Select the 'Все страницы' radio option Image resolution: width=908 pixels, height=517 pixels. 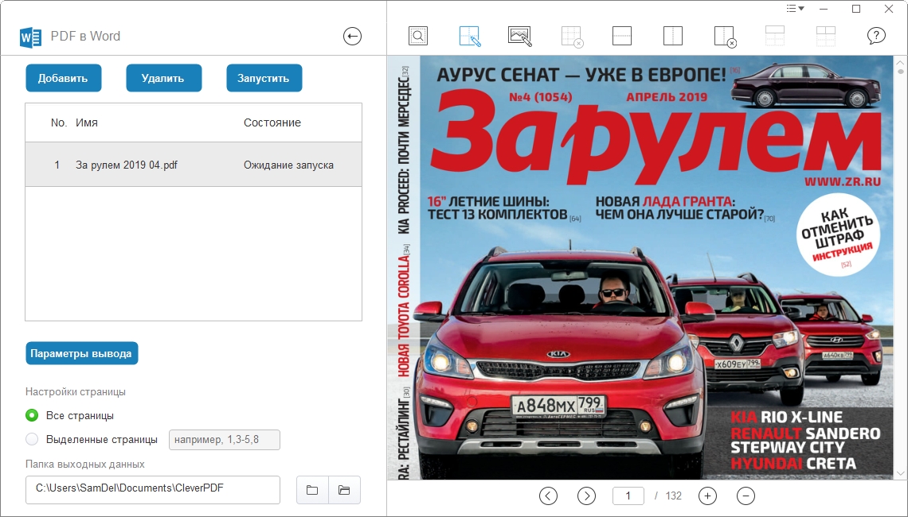click(x=32, y=415)
